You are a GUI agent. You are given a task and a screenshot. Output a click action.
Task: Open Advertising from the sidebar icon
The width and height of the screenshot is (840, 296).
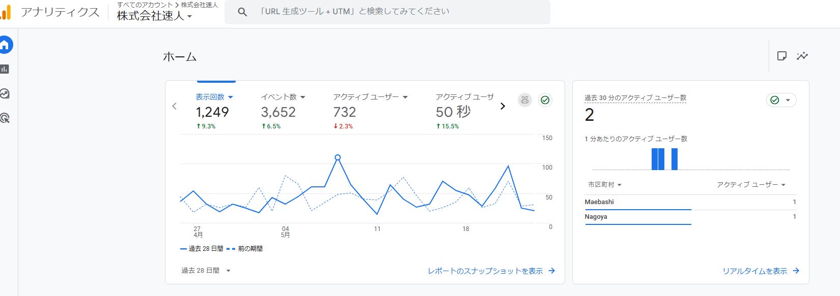[x=5, y=118]
